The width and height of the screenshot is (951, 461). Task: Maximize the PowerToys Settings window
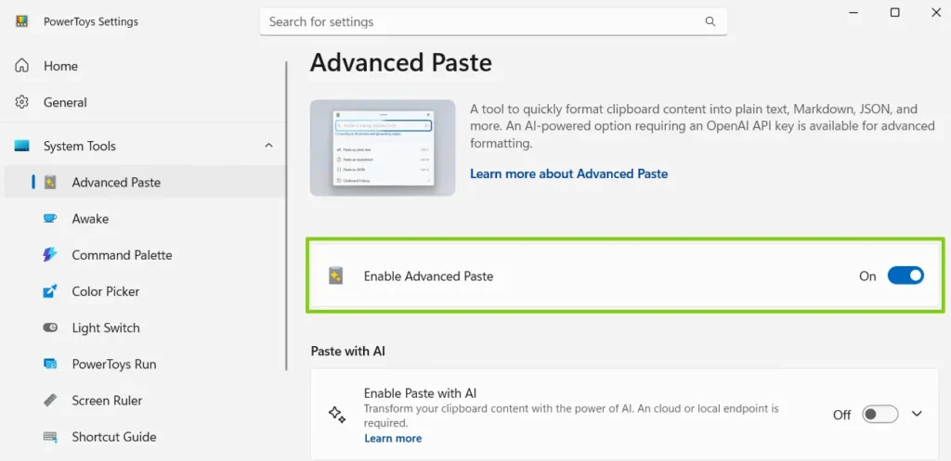click(894, 13)
